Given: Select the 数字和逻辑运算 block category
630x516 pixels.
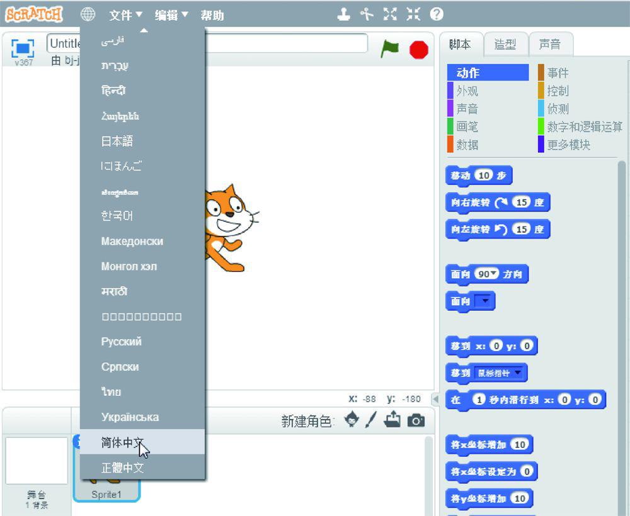Looking at the screenshot, I should click(580, 126).
